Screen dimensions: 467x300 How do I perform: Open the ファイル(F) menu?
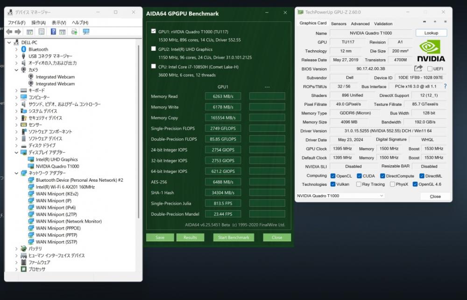(x=17, y=22)
